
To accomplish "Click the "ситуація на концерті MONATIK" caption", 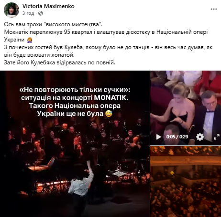I will [x=75, y=98].
